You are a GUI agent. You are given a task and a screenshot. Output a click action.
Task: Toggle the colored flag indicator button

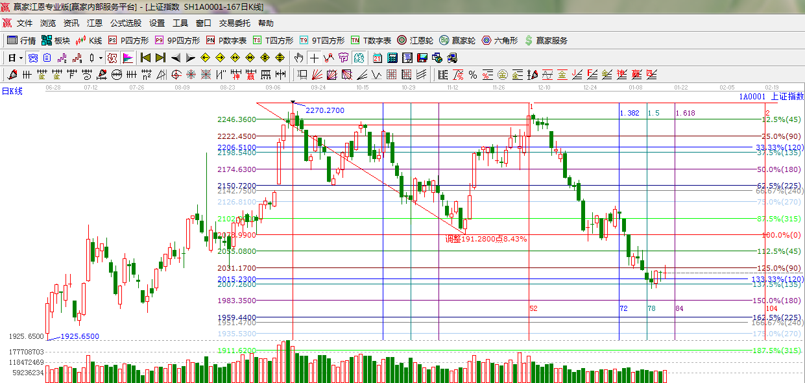[x=128, y=58]
